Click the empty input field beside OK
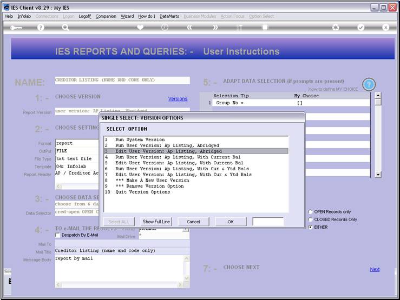400x300 pixels. 268,222
